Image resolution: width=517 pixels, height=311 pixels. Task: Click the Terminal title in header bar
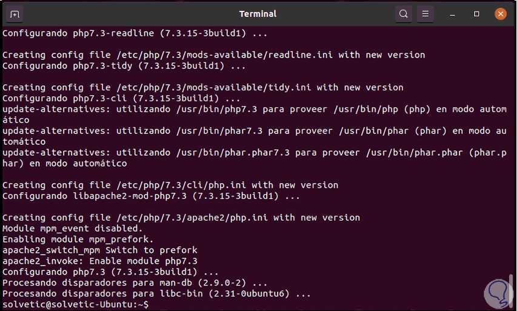258,13
